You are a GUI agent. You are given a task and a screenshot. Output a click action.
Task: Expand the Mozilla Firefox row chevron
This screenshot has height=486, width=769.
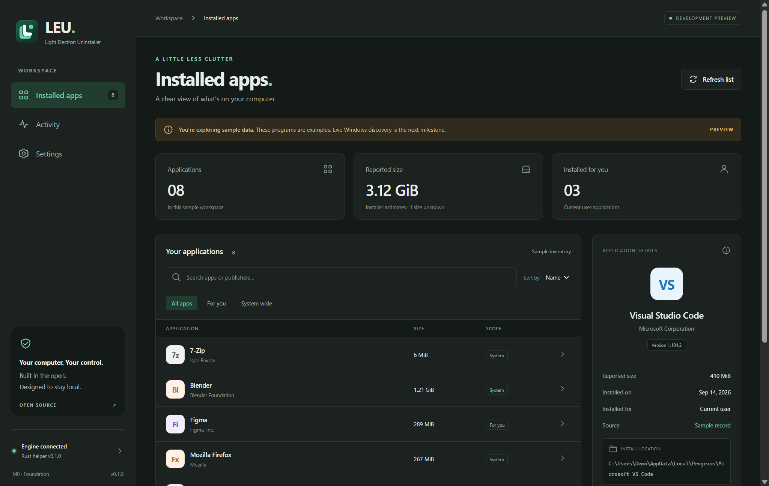(x=562, y=458)
